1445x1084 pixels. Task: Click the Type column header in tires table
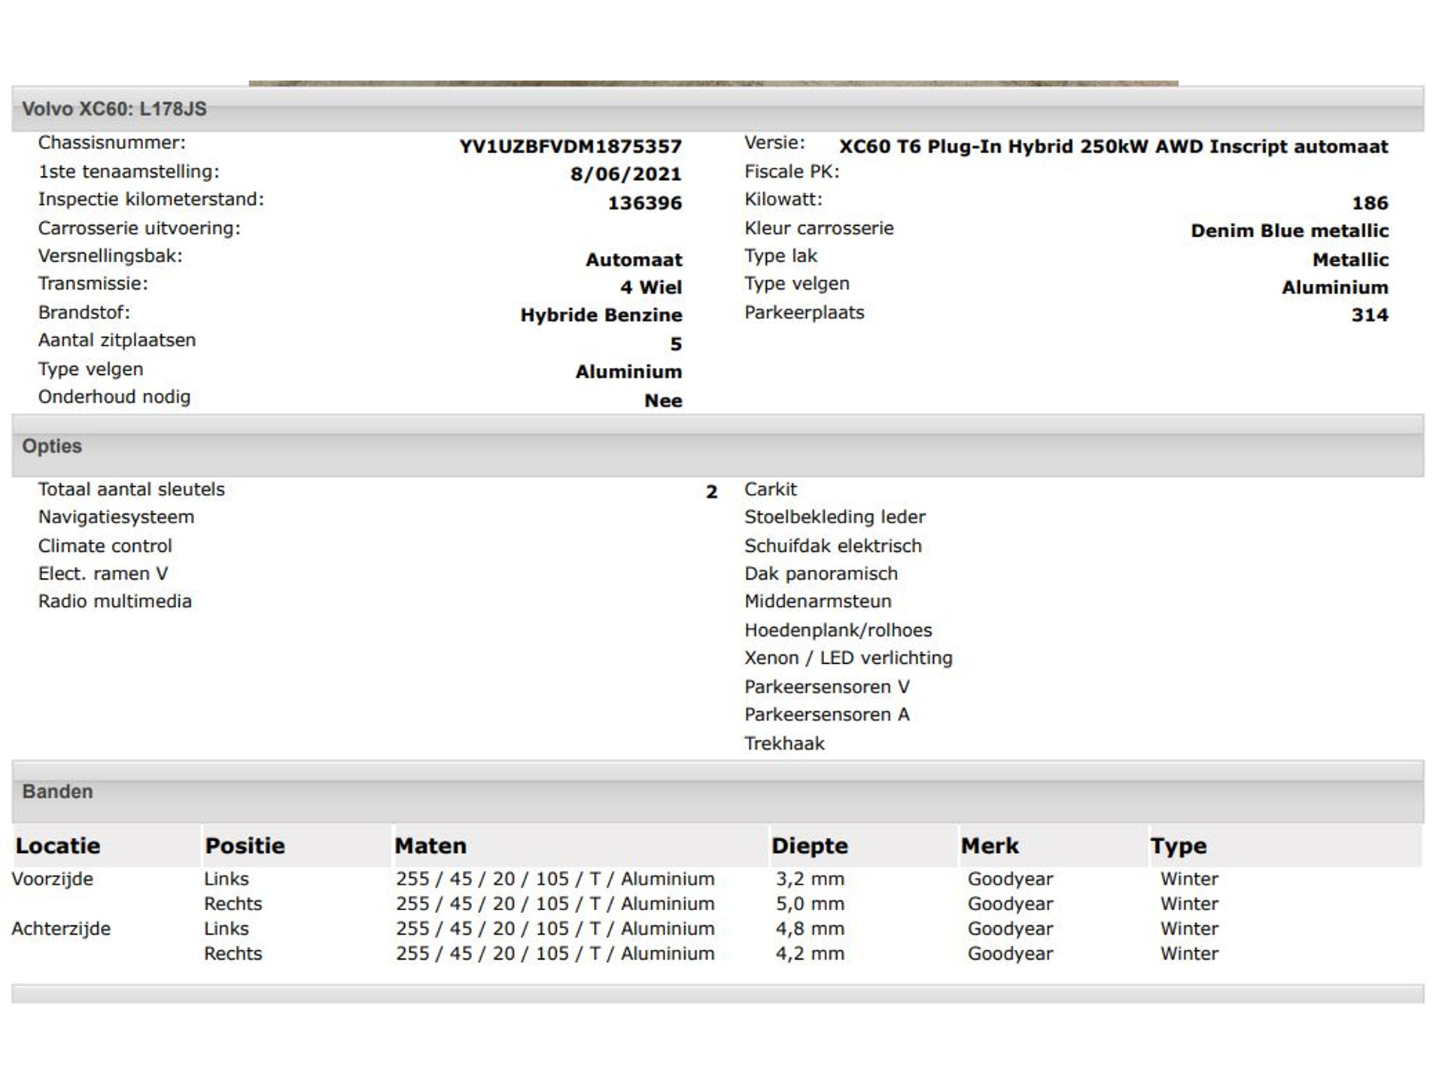[1179, 846]
